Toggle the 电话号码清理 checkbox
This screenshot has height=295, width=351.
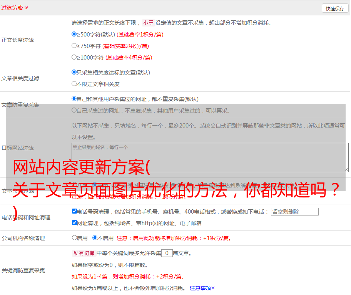[75, 211]
